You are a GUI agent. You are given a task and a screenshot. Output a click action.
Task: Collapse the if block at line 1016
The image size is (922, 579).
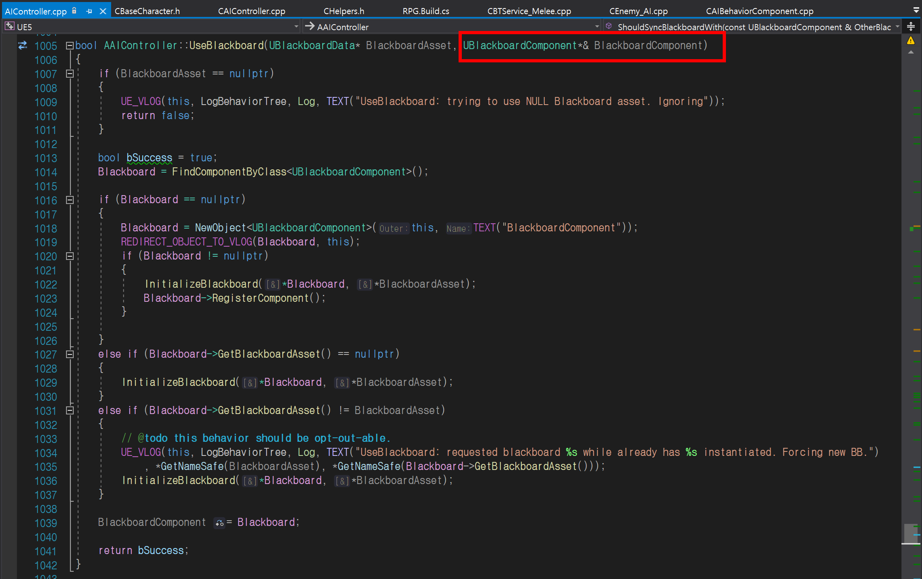point(70,200)
